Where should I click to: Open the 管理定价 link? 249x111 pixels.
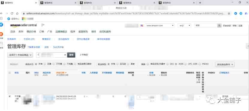(x=46, y=39)
